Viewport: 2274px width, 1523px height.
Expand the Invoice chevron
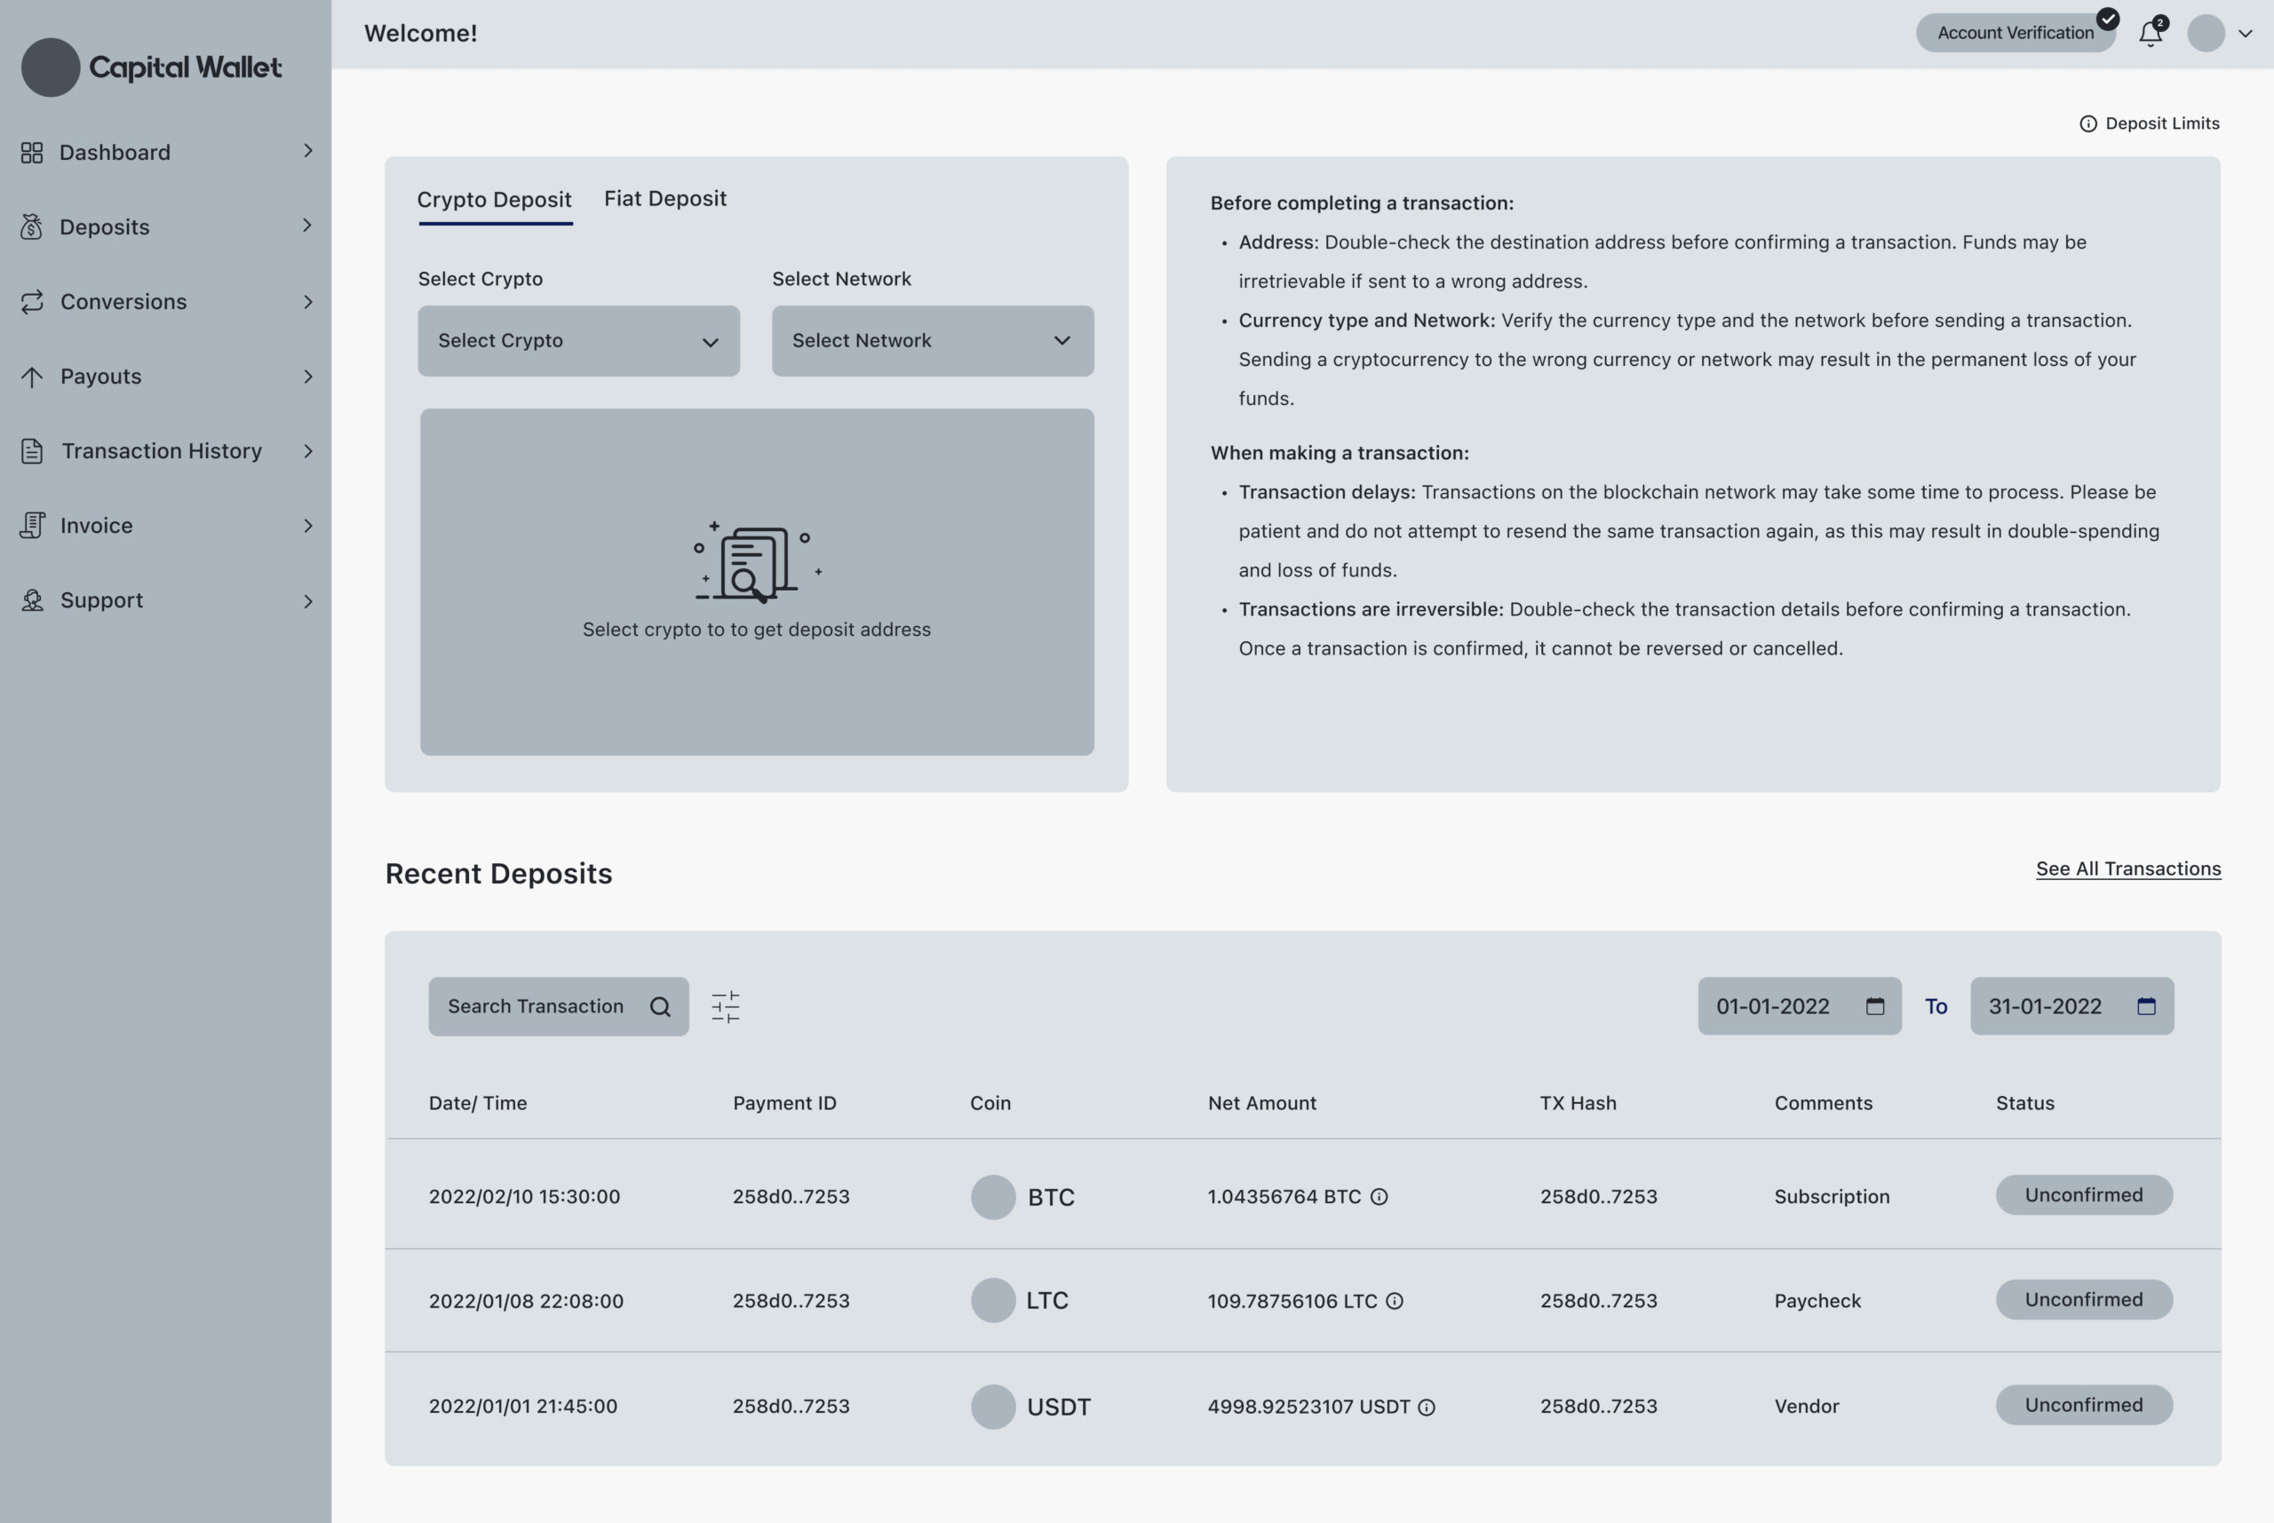click(308, 526)
